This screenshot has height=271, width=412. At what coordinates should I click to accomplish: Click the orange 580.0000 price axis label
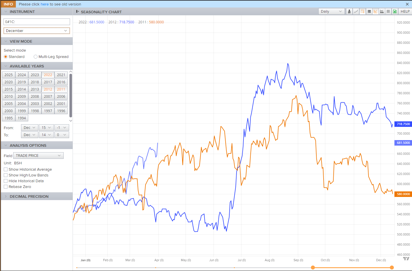(x=403, y=194)
